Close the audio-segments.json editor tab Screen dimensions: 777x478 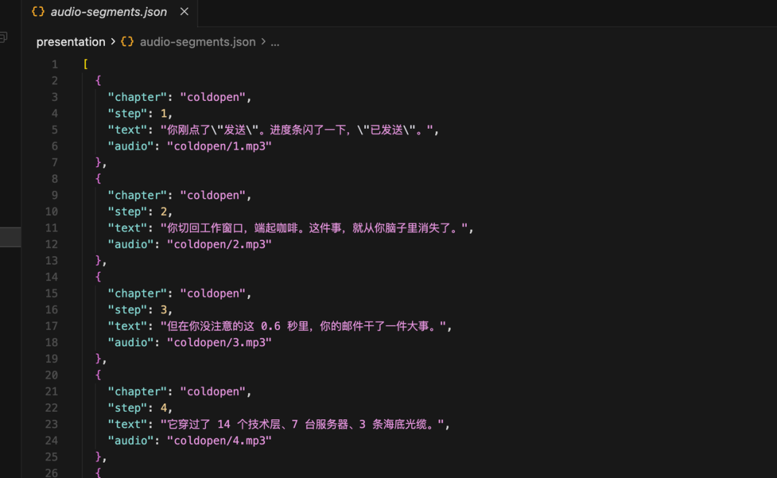[x=184, y=12]
